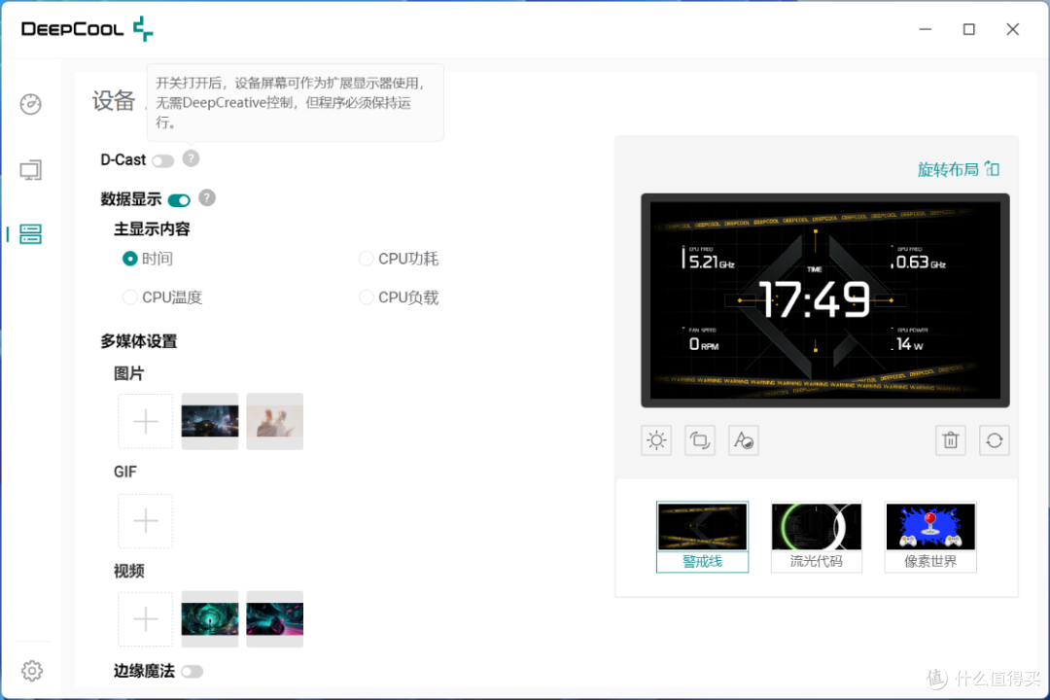
Task: Adjust brightness with the sun icon
Action: pyautogui.click(x=656, y=440)
